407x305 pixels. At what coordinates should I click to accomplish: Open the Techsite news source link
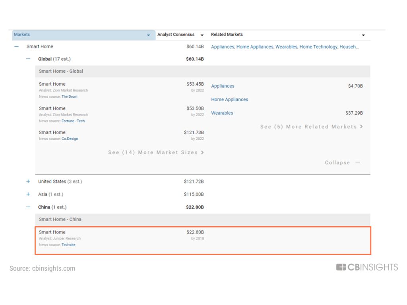[x=68, y=245]
